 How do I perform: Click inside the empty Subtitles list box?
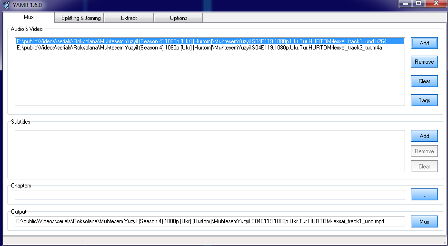209,150
